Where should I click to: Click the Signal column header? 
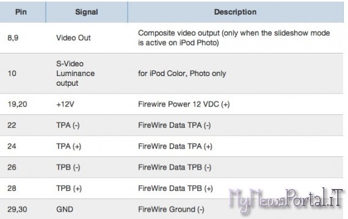tap(87, 12)
